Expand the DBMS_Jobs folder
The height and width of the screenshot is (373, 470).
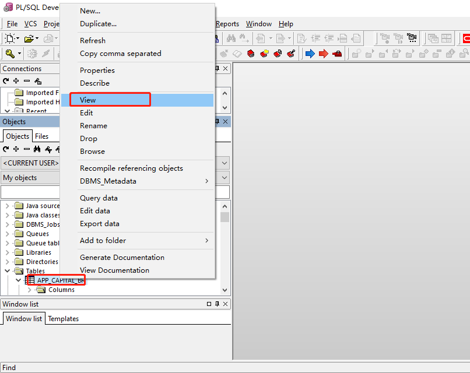pos(8,224)
